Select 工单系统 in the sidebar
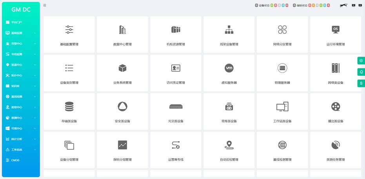Screen dimensions: 365x179 point(21,150)
